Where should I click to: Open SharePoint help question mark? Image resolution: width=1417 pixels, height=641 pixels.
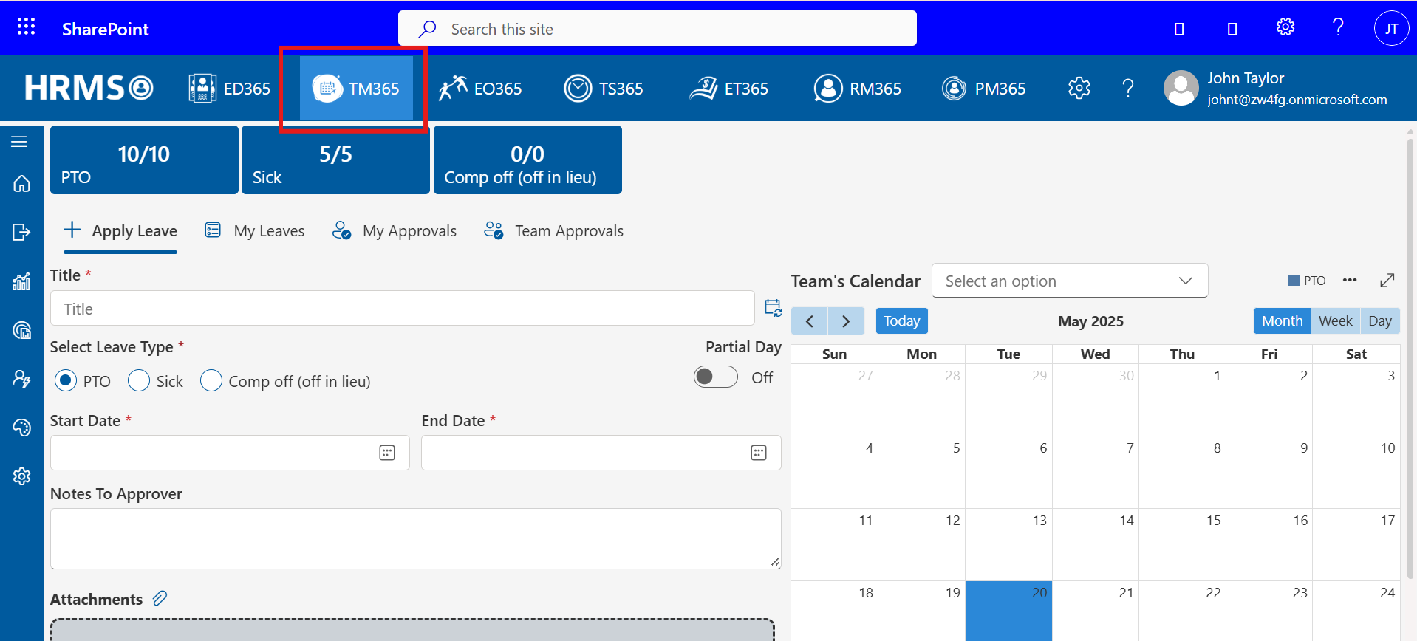(x=1338, y=27)
